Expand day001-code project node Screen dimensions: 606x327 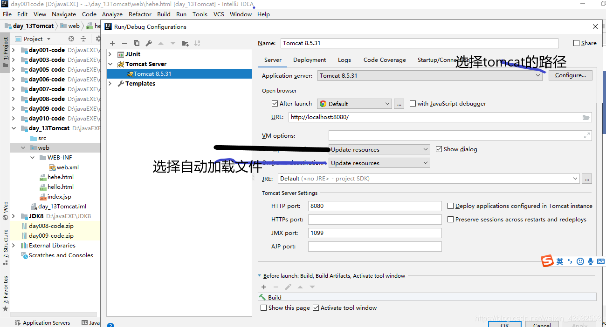pyautogui.click(x=14, y=50)
